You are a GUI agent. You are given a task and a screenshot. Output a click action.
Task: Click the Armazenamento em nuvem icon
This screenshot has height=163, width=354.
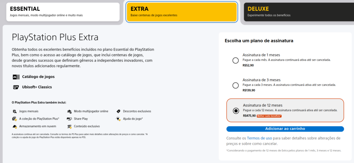click(15, 126)
